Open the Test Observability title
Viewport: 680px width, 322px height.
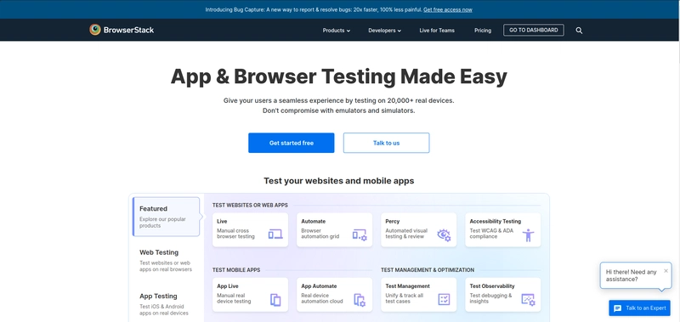tap(492, 286)
